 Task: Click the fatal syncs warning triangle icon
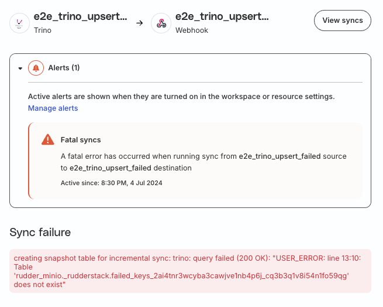pyautogui.click(x=47, y=139)
